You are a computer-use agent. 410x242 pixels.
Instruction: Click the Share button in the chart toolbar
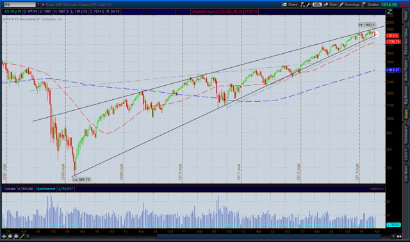(x=290, y=4)
